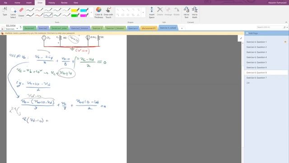289x163 pixels.
Task: Click the Delete button in Edit group
Action: pos(160,11)
